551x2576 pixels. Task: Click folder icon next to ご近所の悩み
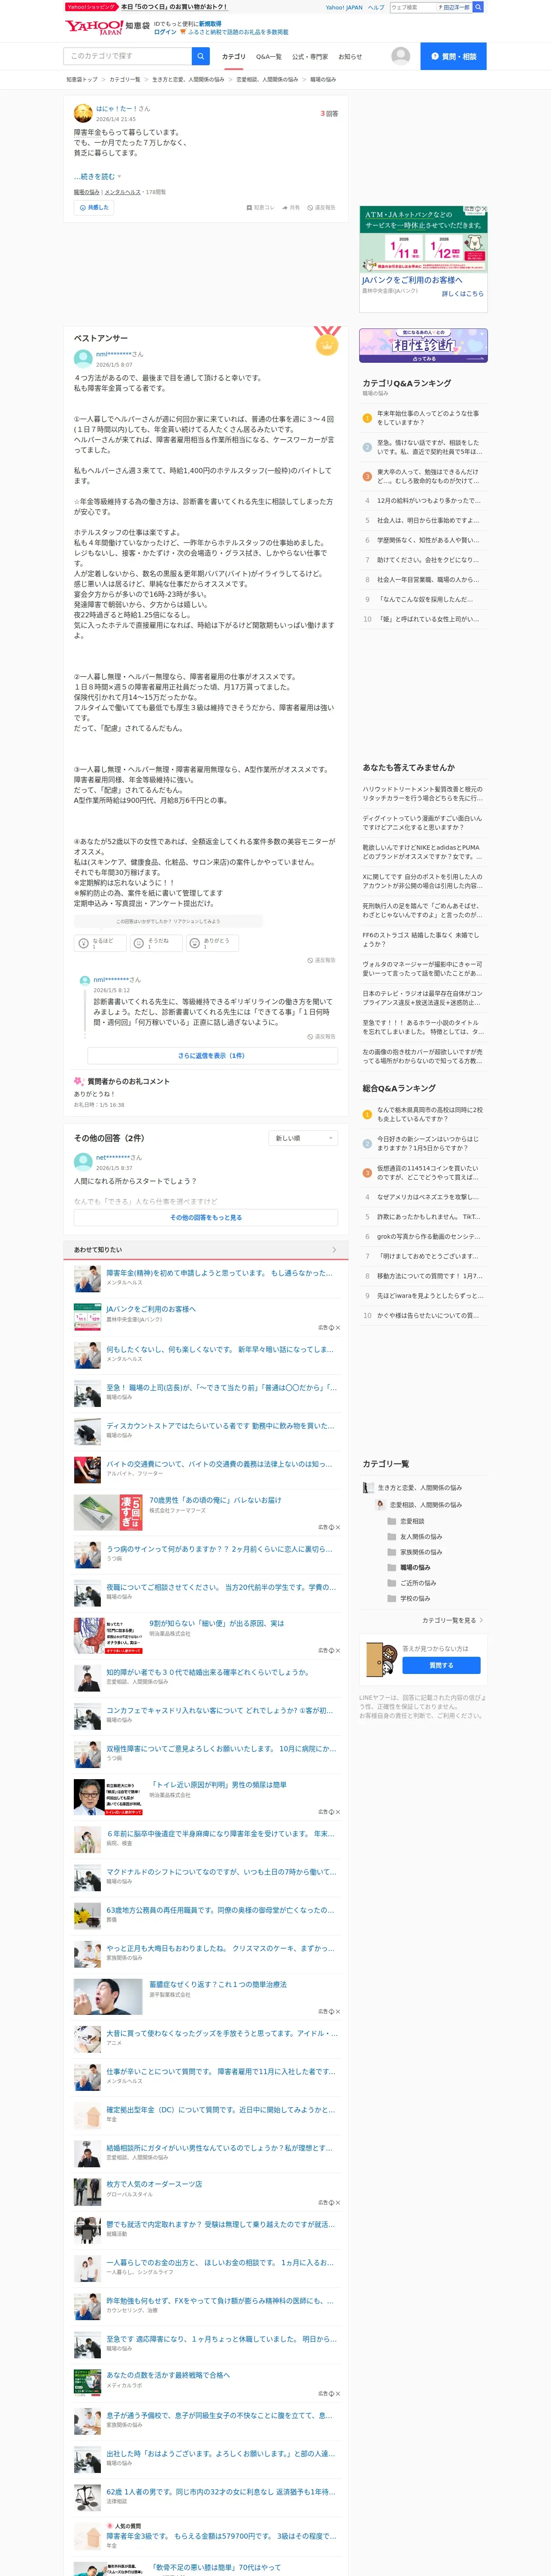[392, 1583]
